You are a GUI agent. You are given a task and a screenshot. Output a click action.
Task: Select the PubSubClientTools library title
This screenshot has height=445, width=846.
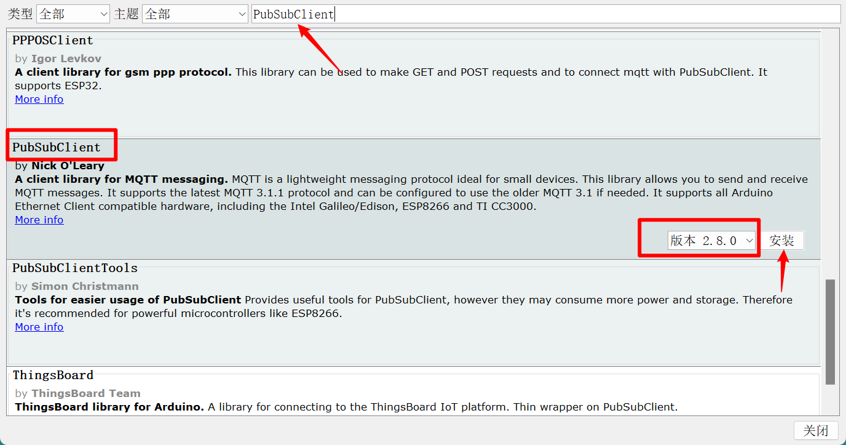point(75,268)
